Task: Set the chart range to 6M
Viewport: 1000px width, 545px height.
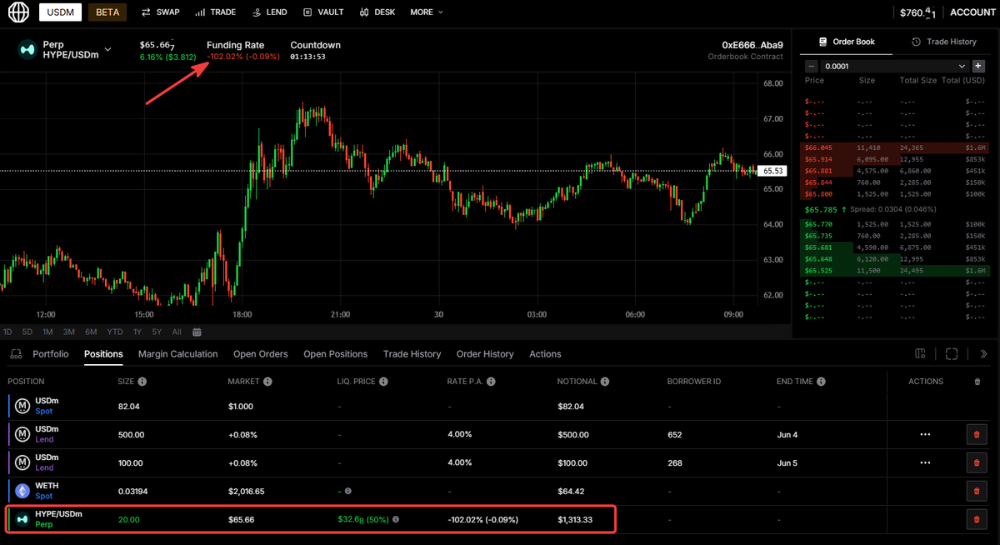Action: [x=91, y=332]
